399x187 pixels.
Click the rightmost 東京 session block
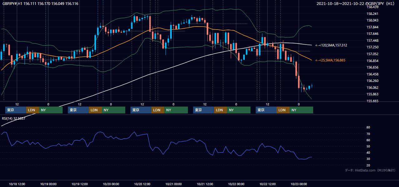266,110
